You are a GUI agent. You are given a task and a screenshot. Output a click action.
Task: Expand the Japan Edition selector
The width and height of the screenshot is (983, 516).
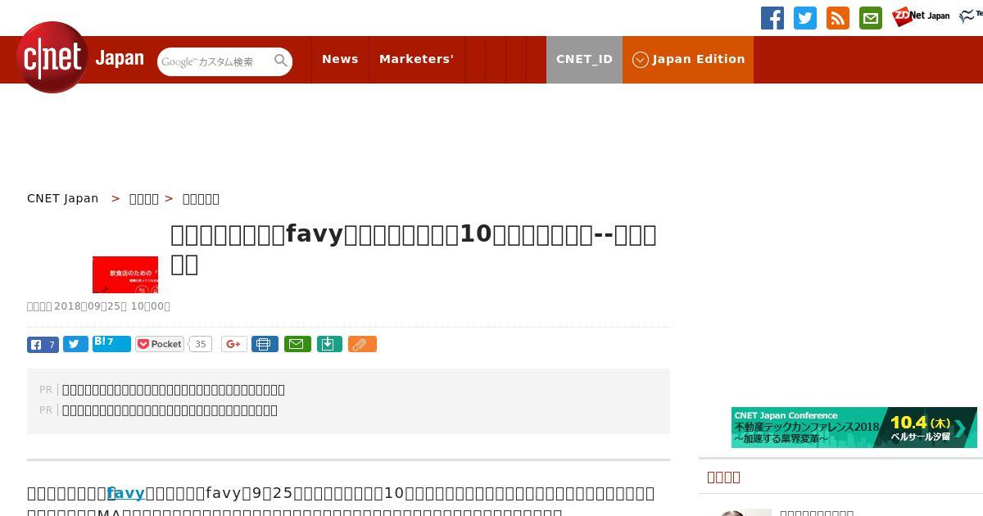(x=688, y=59)
